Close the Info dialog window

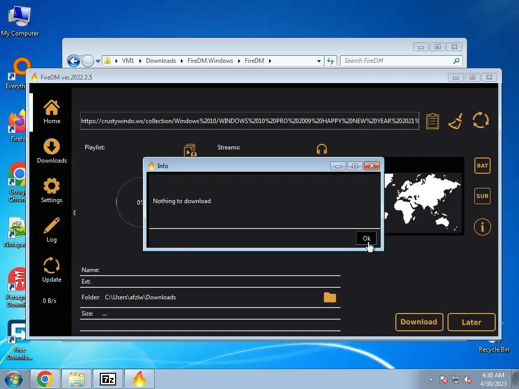pos(372,166)
